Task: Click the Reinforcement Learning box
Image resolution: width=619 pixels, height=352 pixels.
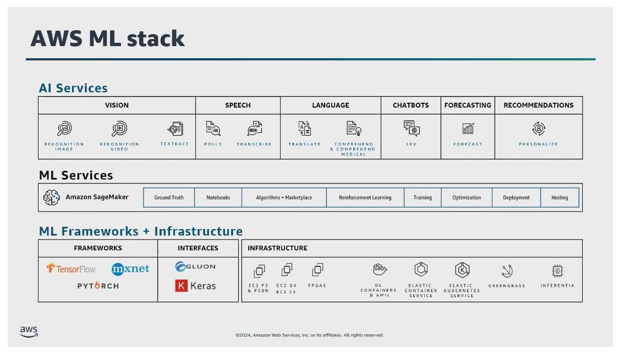Action: click(x=365, y=198)
